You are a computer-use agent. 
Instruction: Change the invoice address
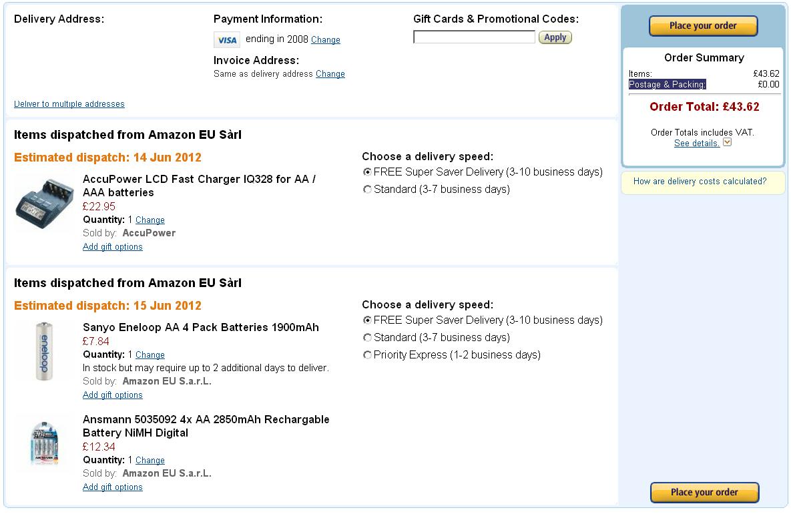tap(330, 74)
